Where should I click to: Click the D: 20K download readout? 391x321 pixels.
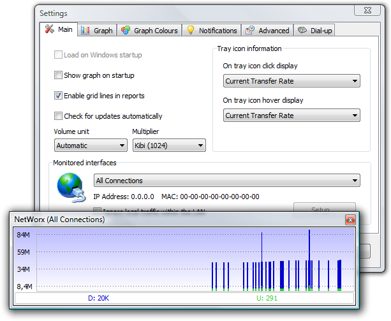click(98, 298)
